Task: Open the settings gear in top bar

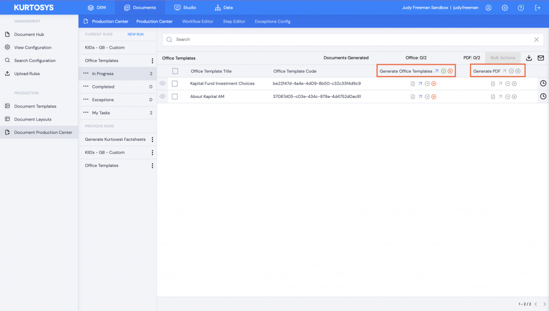Action: pos(505,7)
